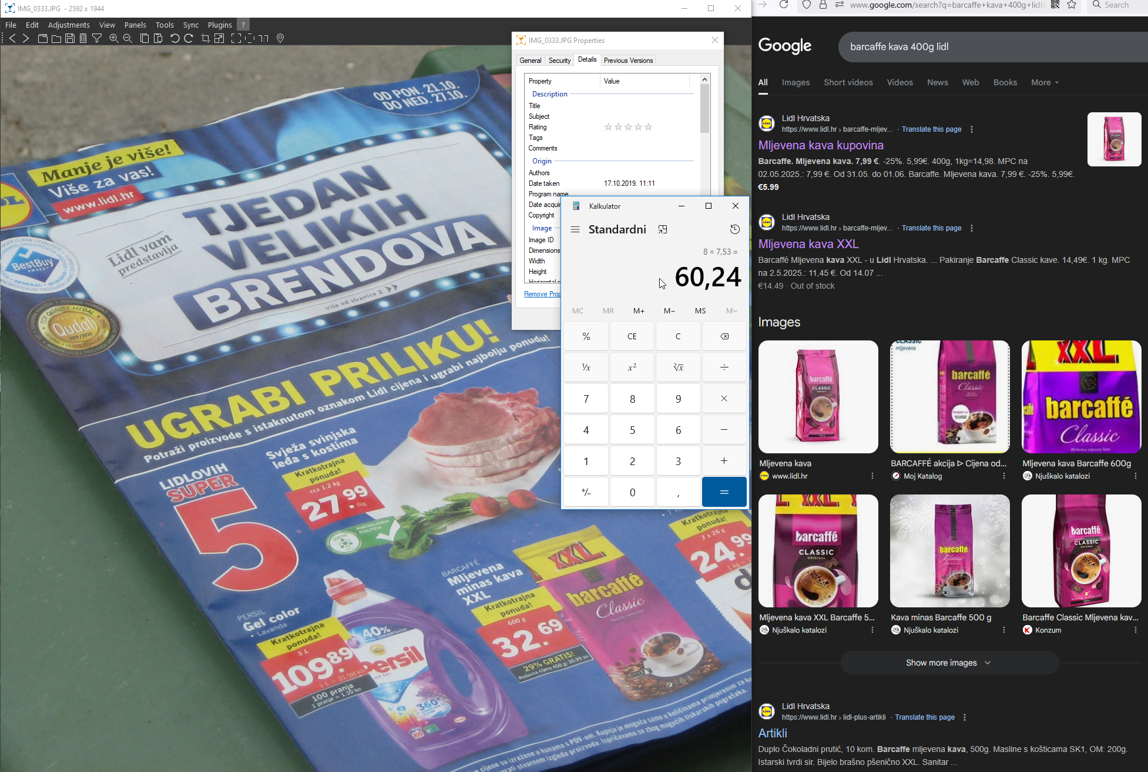Switch to Previous Versions tab
The height and width of the screenshot is (772, 1148).
(628, 61)
